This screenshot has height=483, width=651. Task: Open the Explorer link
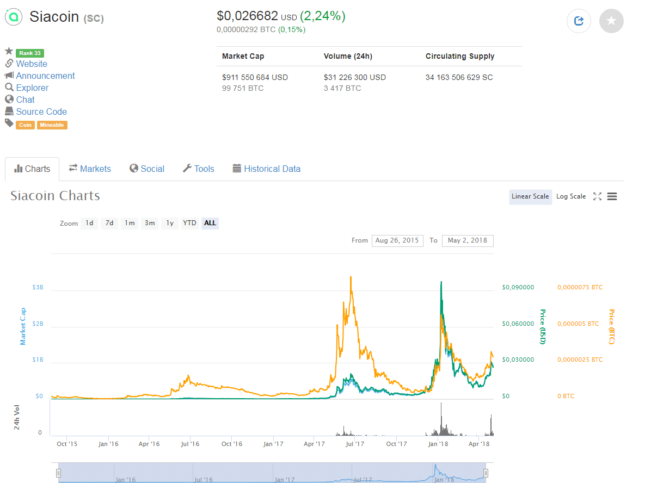click(32, 88)
